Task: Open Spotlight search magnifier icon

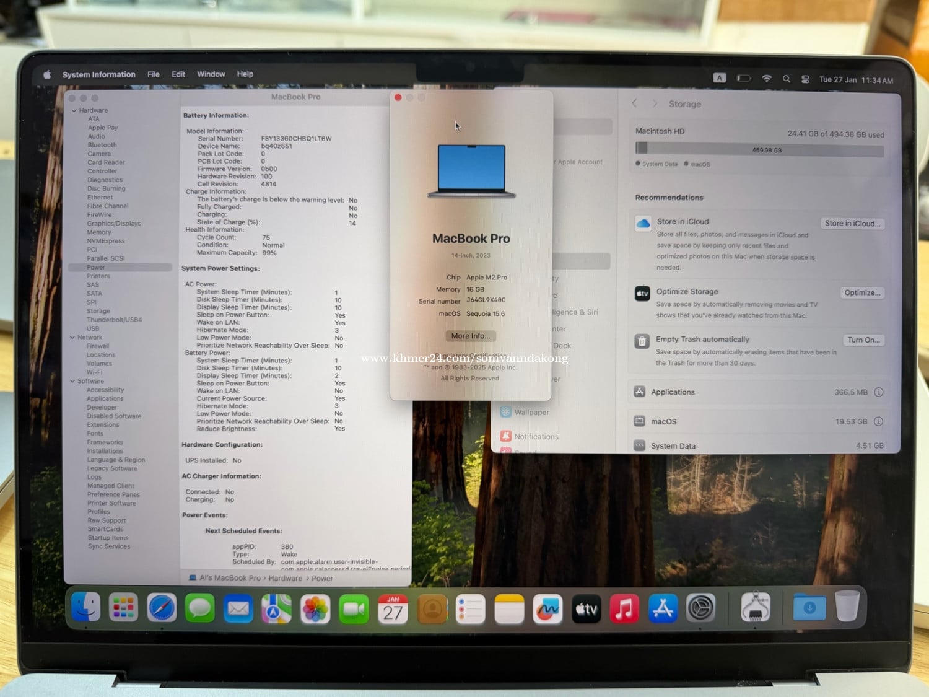Action: pyautogui.click(x=787, y=79)
